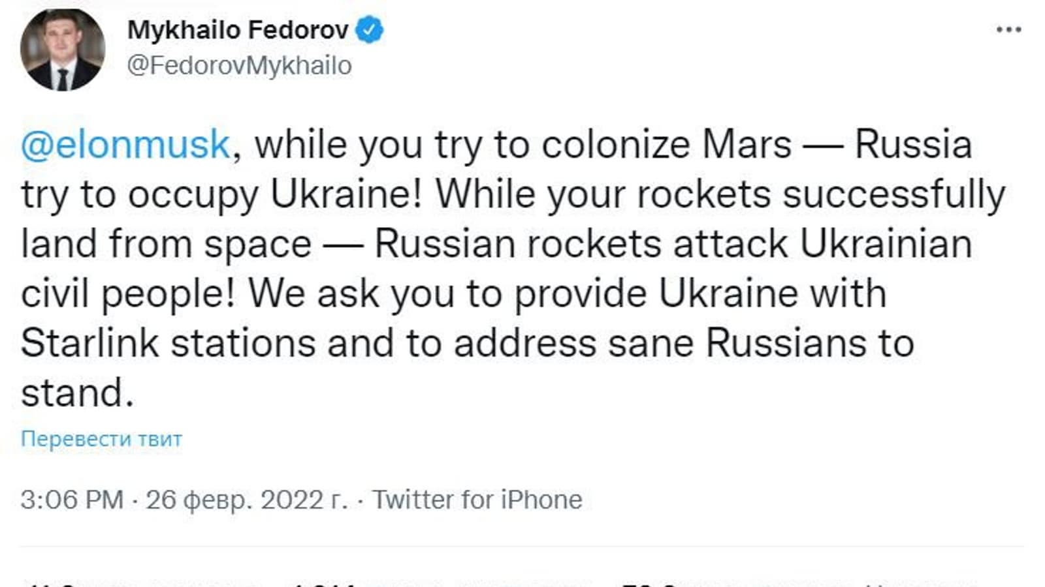Viewport: 1045px width, 587px height.
Task: Open the @FedorovMykhailo handle
Action: pyautogui.click(x=239, y=65)
